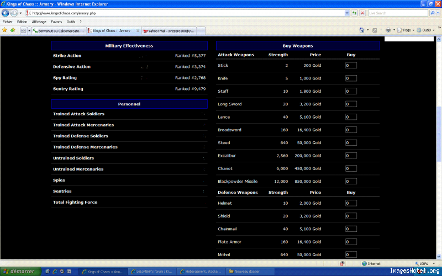
Task: Click the Refresh page icon
Action: point(354,13)
